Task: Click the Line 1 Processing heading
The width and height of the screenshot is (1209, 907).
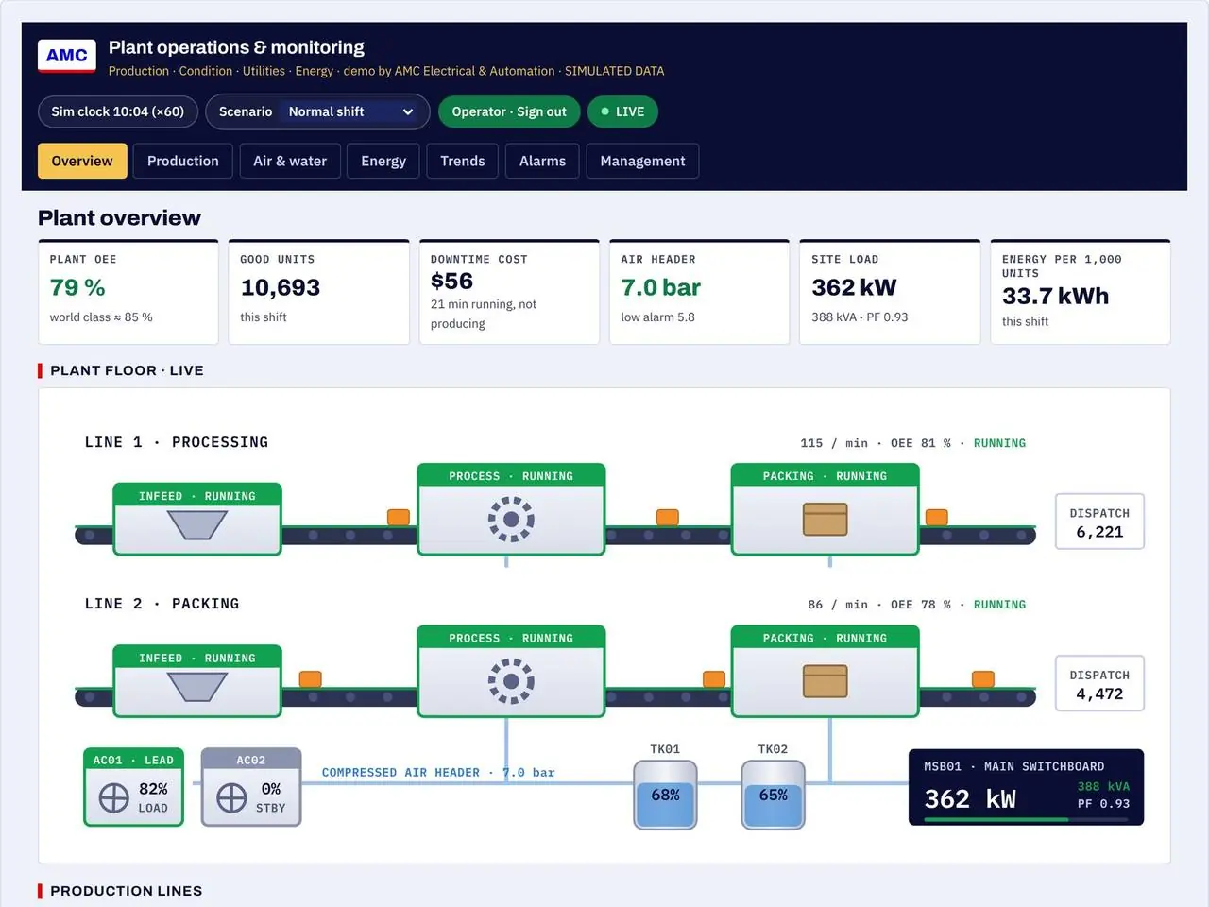Action: pos(177,442)
